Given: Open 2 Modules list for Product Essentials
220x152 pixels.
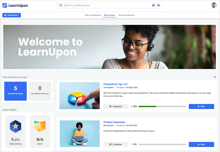Looking at the screenshot, I should tap(116, 144).
